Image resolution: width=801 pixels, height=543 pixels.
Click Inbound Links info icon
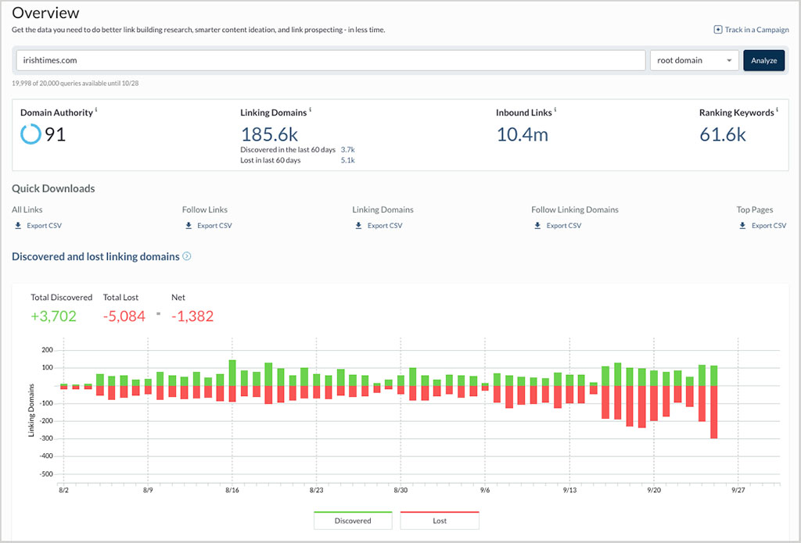555,109
